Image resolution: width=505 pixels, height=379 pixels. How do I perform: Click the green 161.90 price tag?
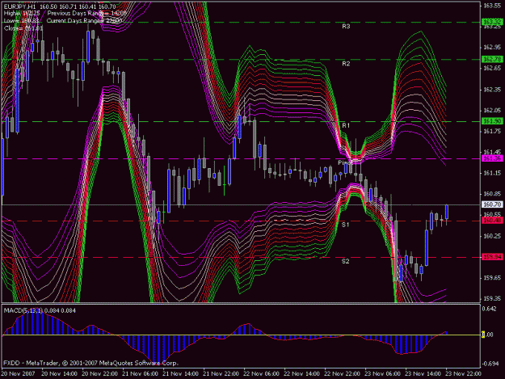492,121
